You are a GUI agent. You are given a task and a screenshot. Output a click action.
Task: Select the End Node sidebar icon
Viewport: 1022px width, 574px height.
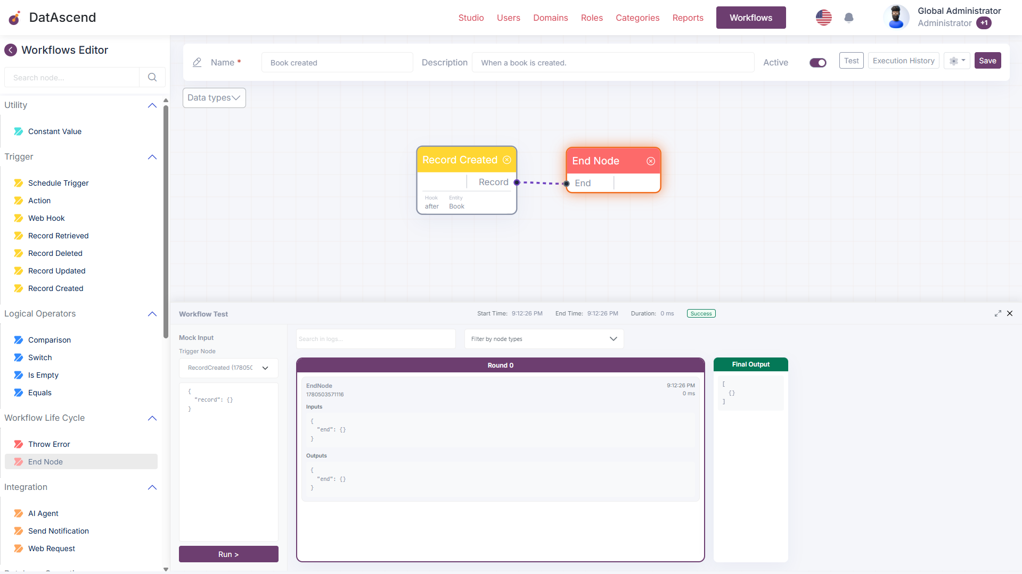point(19,462)
